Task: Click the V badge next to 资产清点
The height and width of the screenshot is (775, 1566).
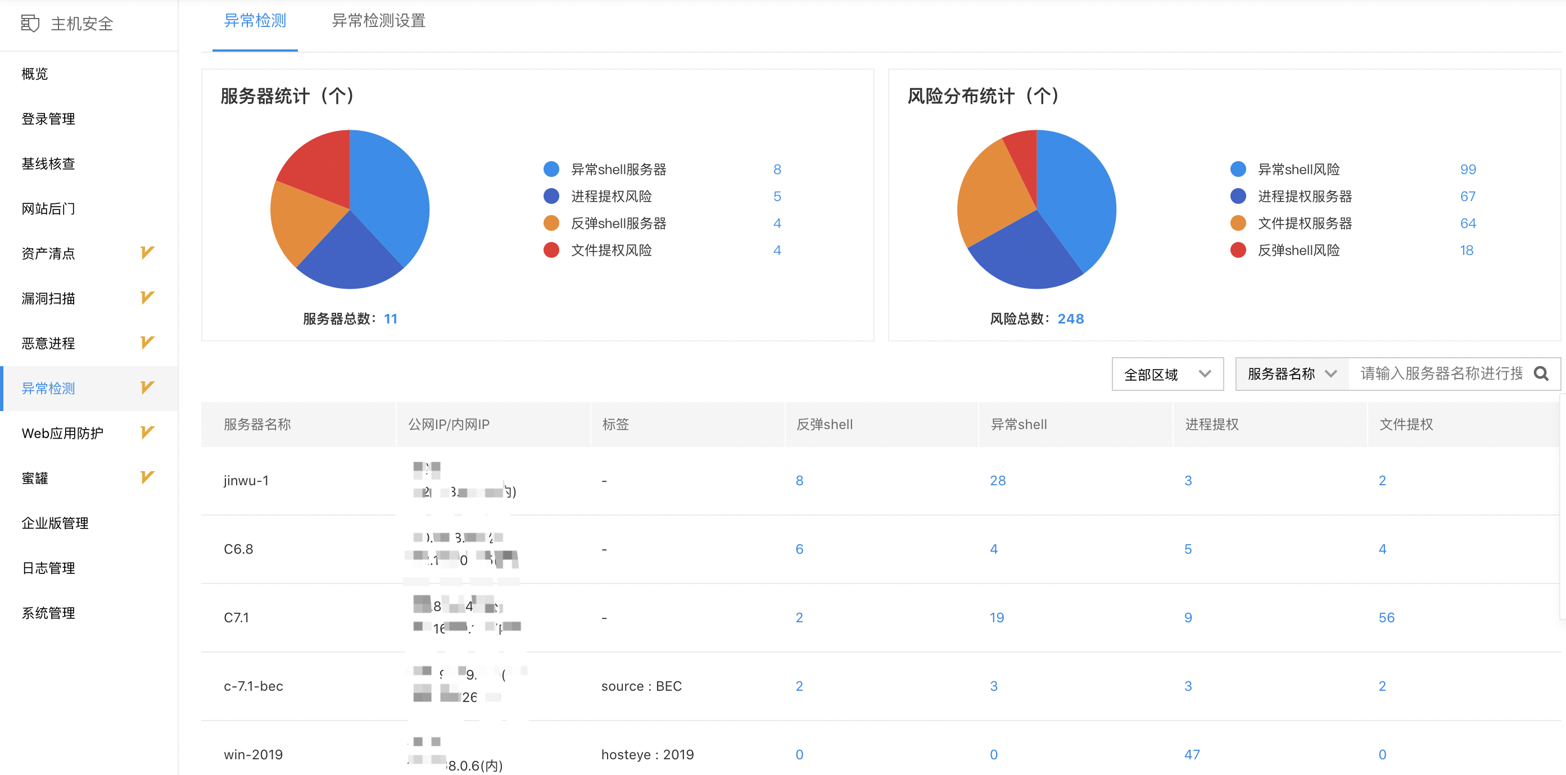Action: (x=147, y=253)
